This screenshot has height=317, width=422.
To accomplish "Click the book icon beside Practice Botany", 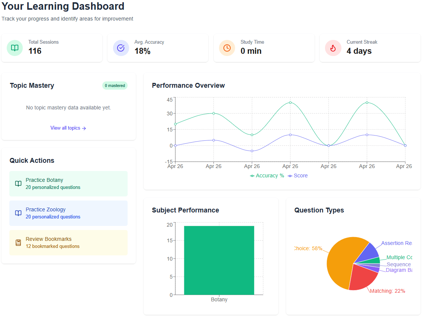I will pyautogui.click(x=18, y=183).
